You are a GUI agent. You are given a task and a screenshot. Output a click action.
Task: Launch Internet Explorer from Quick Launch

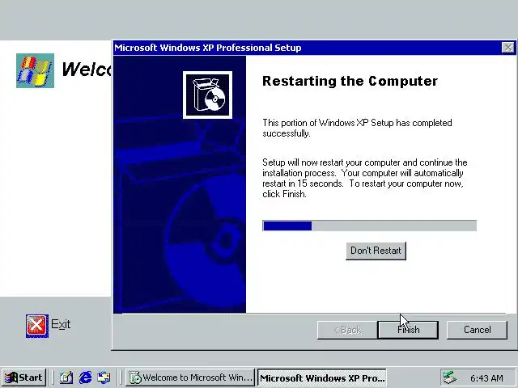[x=86, y=377]
